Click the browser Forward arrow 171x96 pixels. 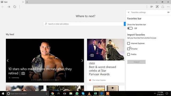click(9, 7)
